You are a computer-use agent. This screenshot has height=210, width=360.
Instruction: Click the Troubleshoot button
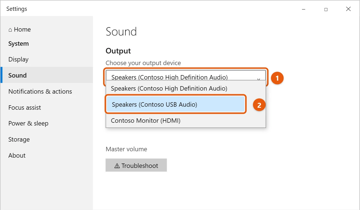[x=136, y=166]
